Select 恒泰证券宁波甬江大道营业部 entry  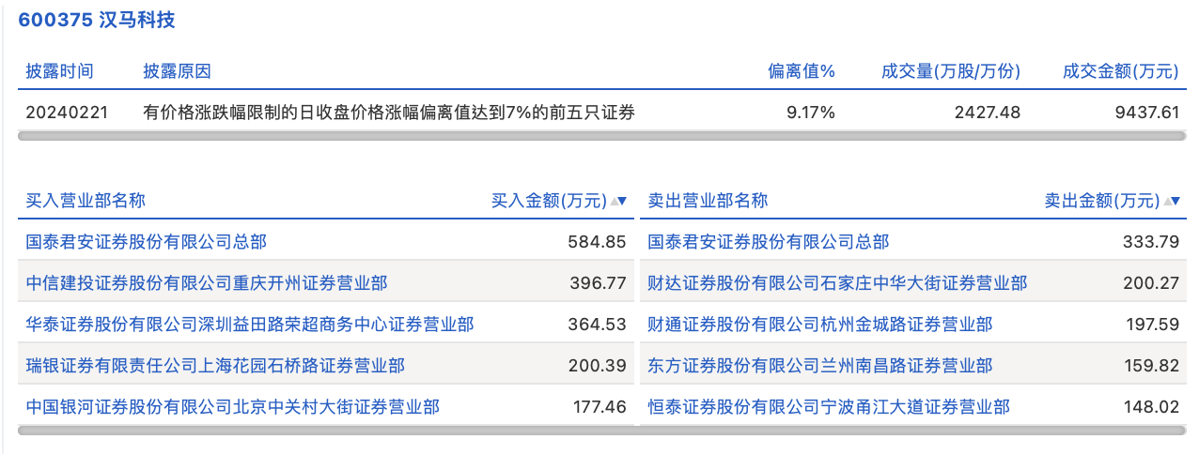click(829, 407)
